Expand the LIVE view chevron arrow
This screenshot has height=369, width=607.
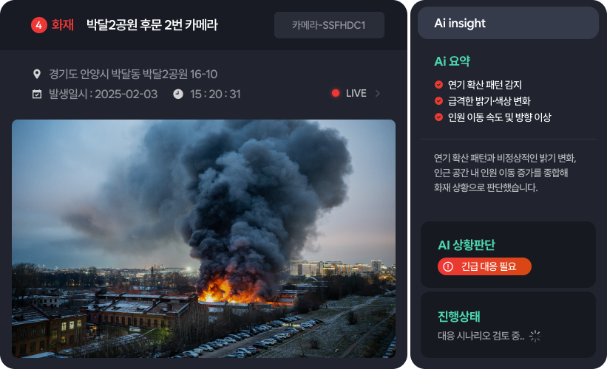[378, 93]
